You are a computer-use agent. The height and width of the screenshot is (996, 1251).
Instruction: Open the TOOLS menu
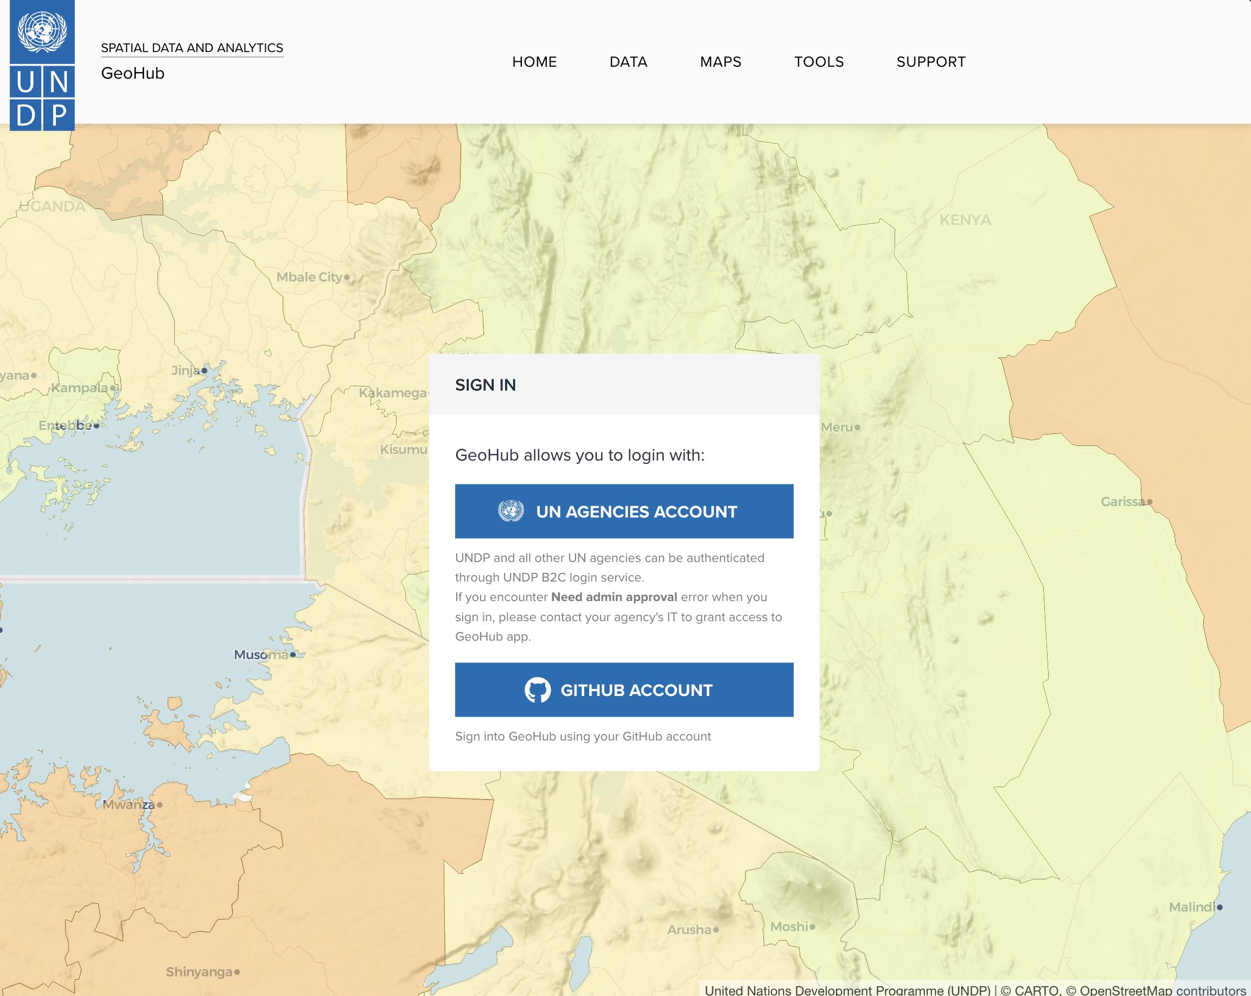click(x=818, y=61)
